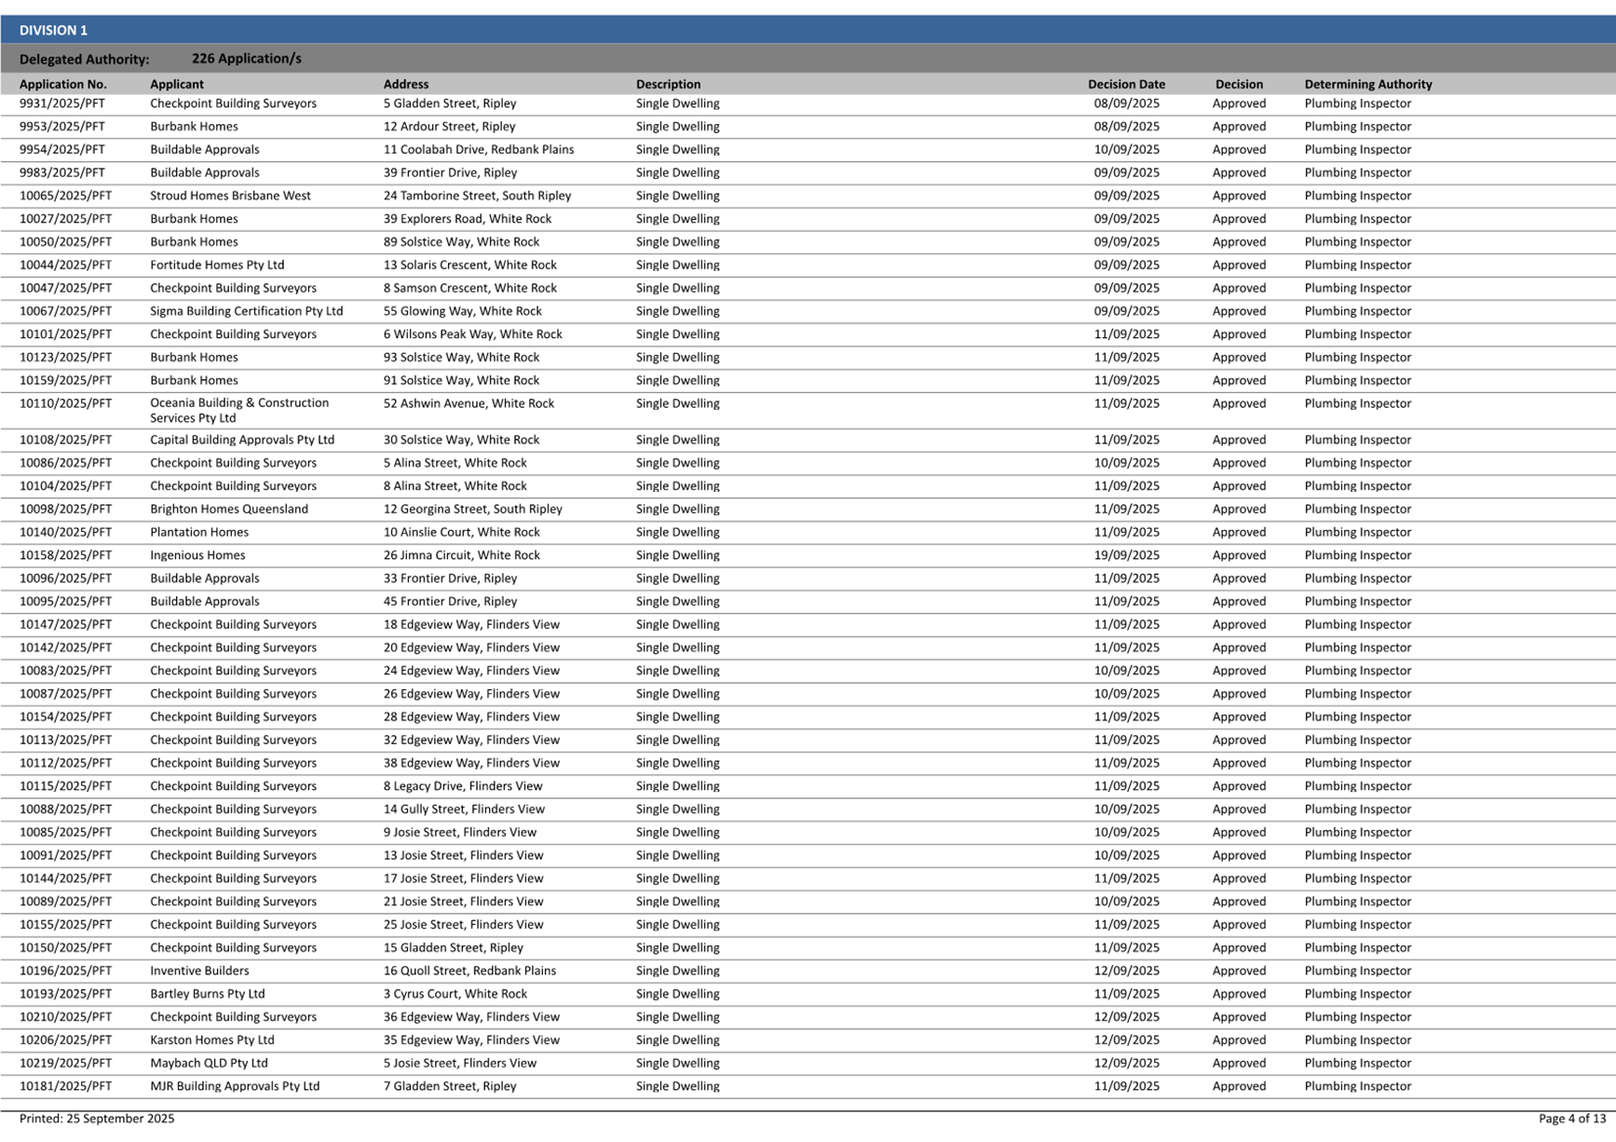The height and width of the screenshot is (1142, 1616).
Task: Select application number 9953/2025/PFT
Action: [62, 127]
